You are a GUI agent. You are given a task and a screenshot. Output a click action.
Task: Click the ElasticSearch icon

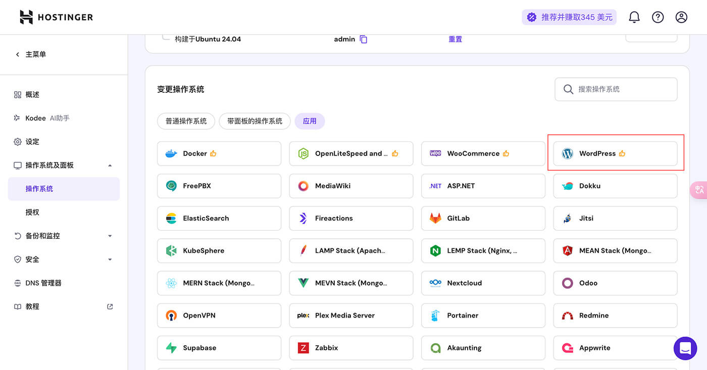pyautogui.click(x=172, y=218)
